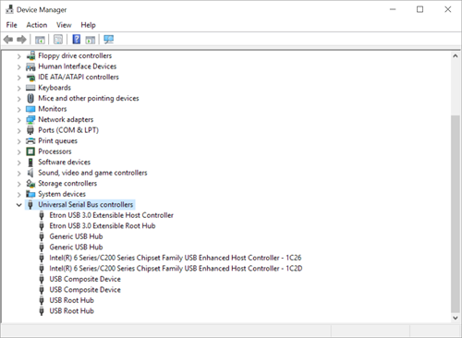Expand Ports (COM & LPT) node

click(x=18, y=131)
